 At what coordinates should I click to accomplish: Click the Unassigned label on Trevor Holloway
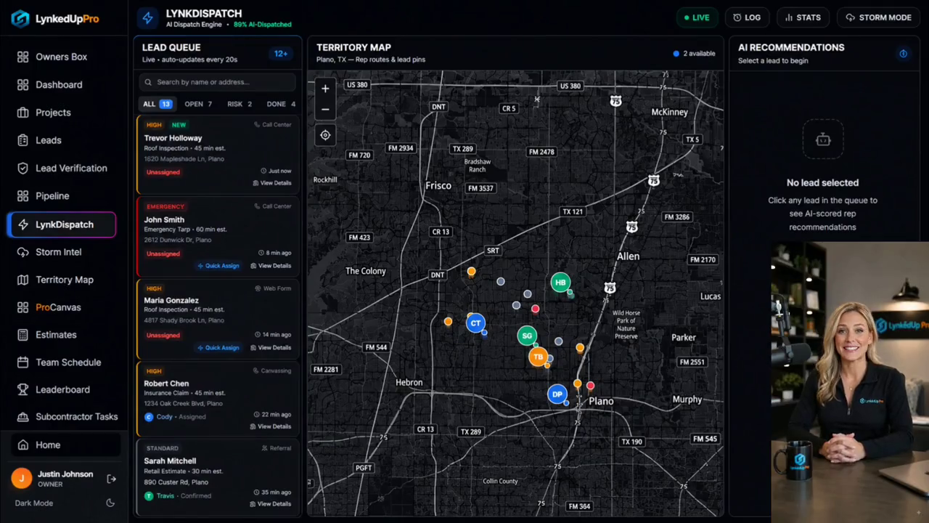pyautogui.click(x=163, y=172)
